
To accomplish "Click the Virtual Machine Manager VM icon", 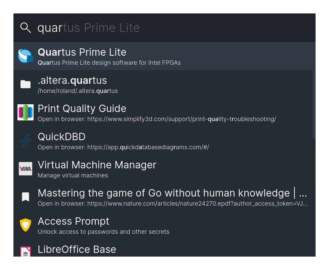I will 26,168.
